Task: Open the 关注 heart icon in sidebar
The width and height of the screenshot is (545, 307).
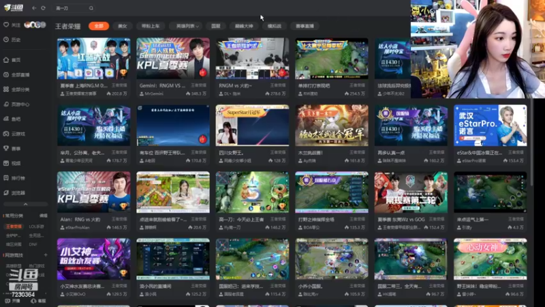Action: [6, 25]
